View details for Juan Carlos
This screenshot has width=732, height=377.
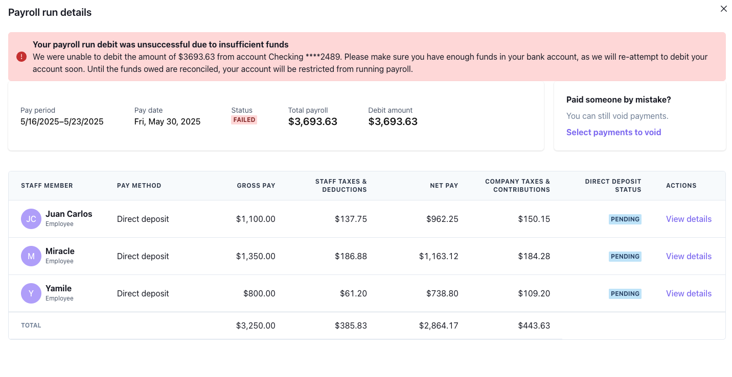[x=689, y=219]
